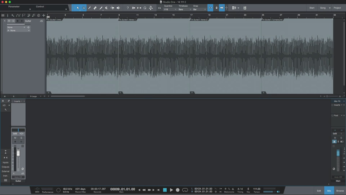
Task: Solo the Guitar track in track list
Action: pyautogui.click(x=13, y=21)
